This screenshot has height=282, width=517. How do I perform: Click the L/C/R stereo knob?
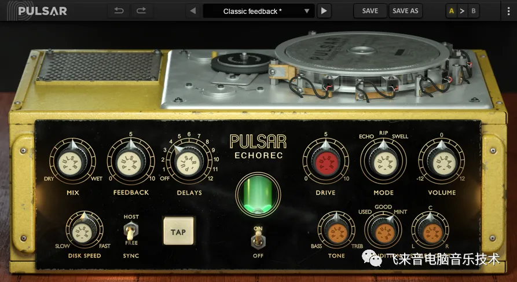pyautogui.click(x=431, y=230)
